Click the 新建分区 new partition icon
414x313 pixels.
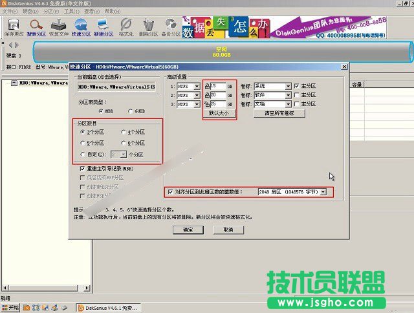tap(103, 27)
